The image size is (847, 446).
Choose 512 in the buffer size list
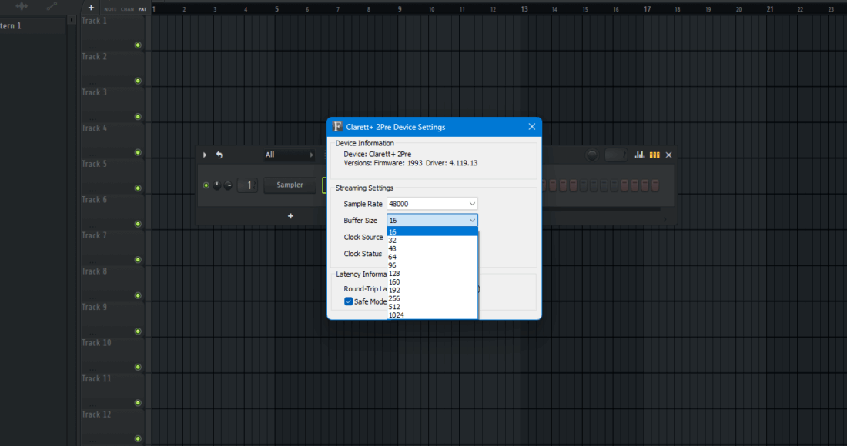click(x=395, y=307)
